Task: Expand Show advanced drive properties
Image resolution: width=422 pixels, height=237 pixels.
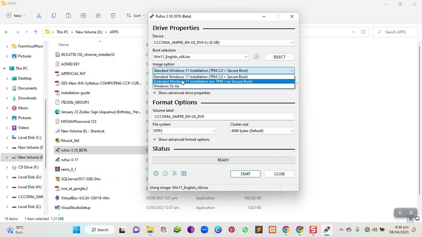Action: click(x=181, y=93)
